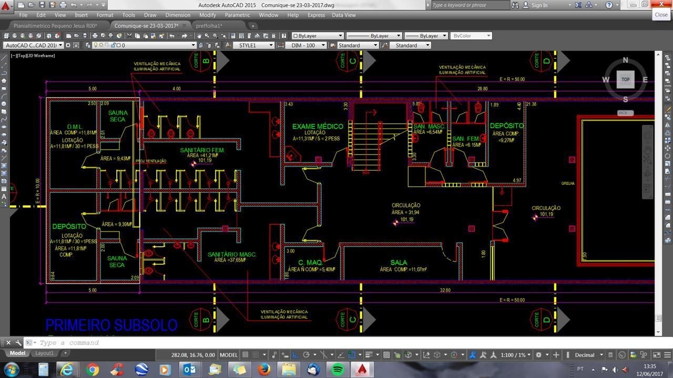Screen dimensions: 673x378
Task: Open the File menu
Action: point(23,15)
